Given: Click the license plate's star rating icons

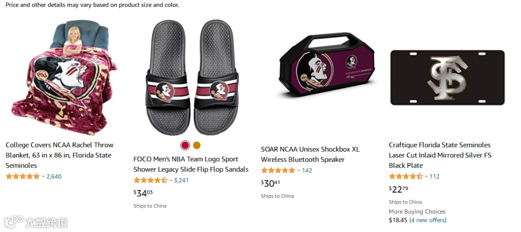Looking at the screenshot, I should 406,177.
